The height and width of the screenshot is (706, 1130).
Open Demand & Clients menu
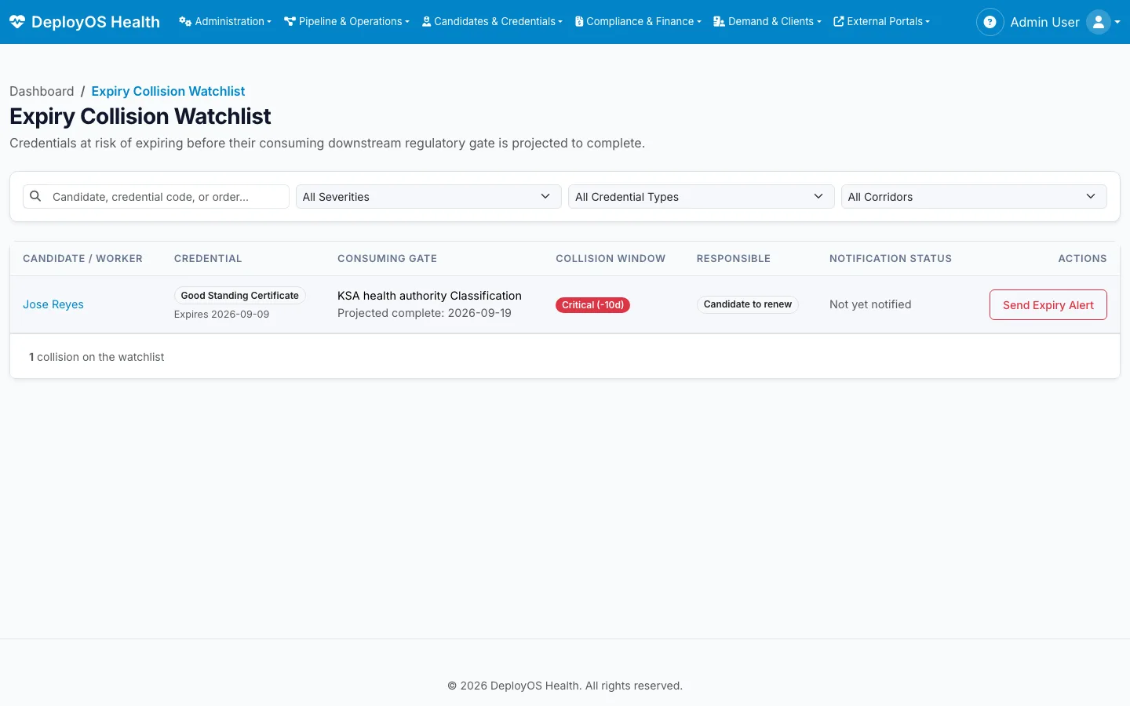point(767,22)
